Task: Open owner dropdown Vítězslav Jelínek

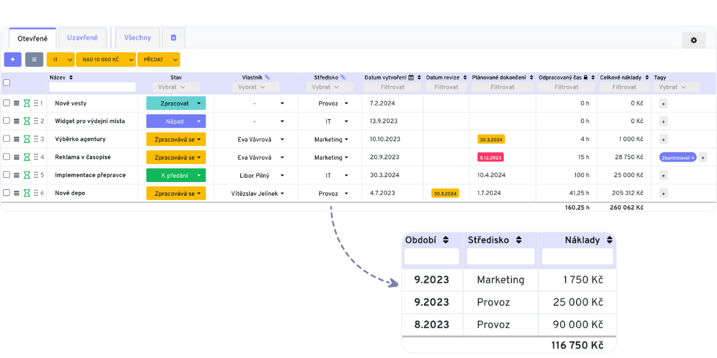Action: point(258,193)
